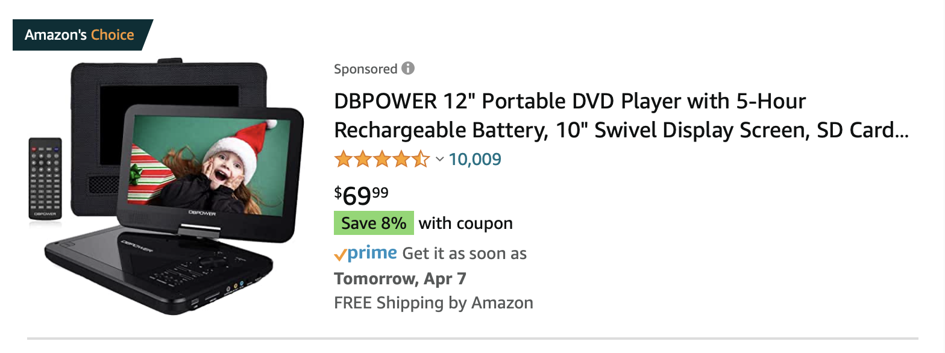Click the orange star rating icons
945x353 pixels.
[x=381, y=160]
